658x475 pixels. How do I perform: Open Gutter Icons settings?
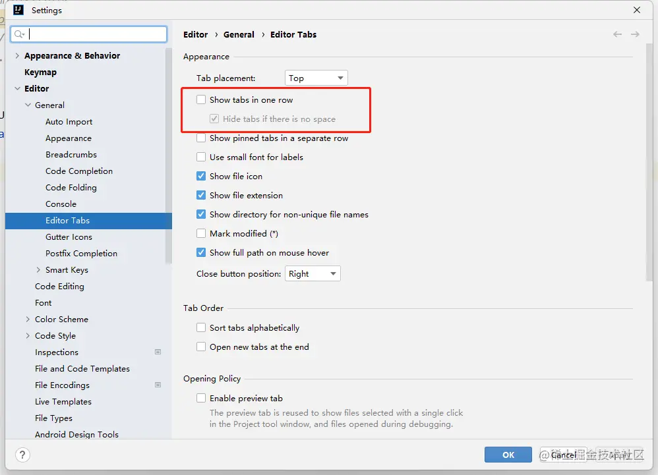69,237
